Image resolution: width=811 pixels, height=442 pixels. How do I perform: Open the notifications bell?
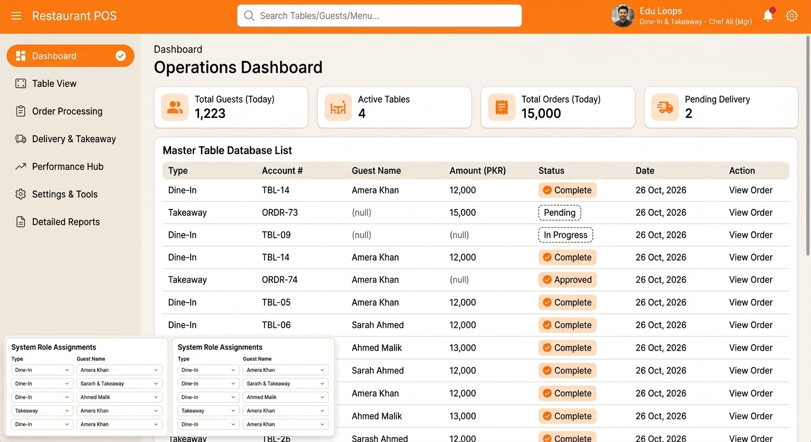pyautogui.click(x=768, y=16)
